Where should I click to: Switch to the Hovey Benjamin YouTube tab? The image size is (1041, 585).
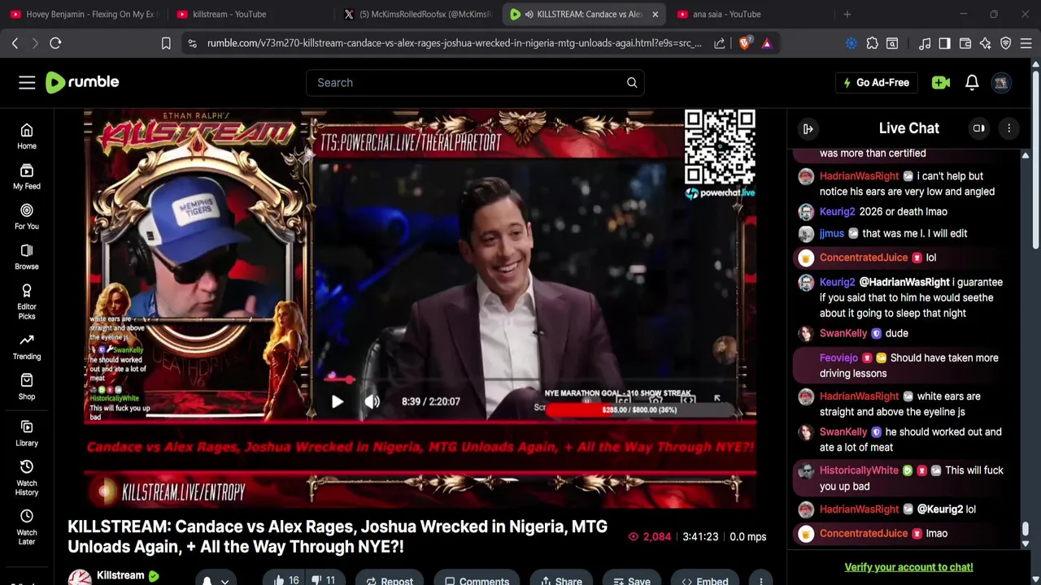[83, 14]
